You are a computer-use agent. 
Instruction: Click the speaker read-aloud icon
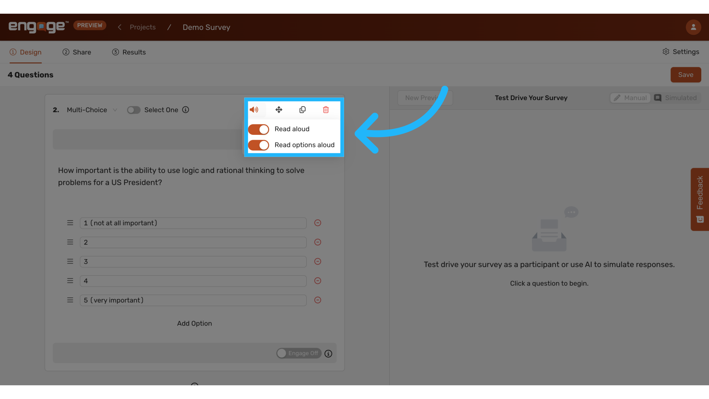254,110
